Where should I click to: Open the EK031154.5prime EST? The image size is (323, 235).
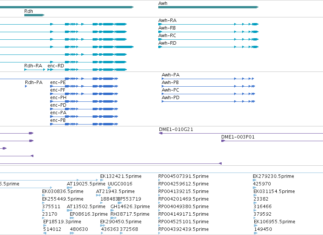[274, 191]
